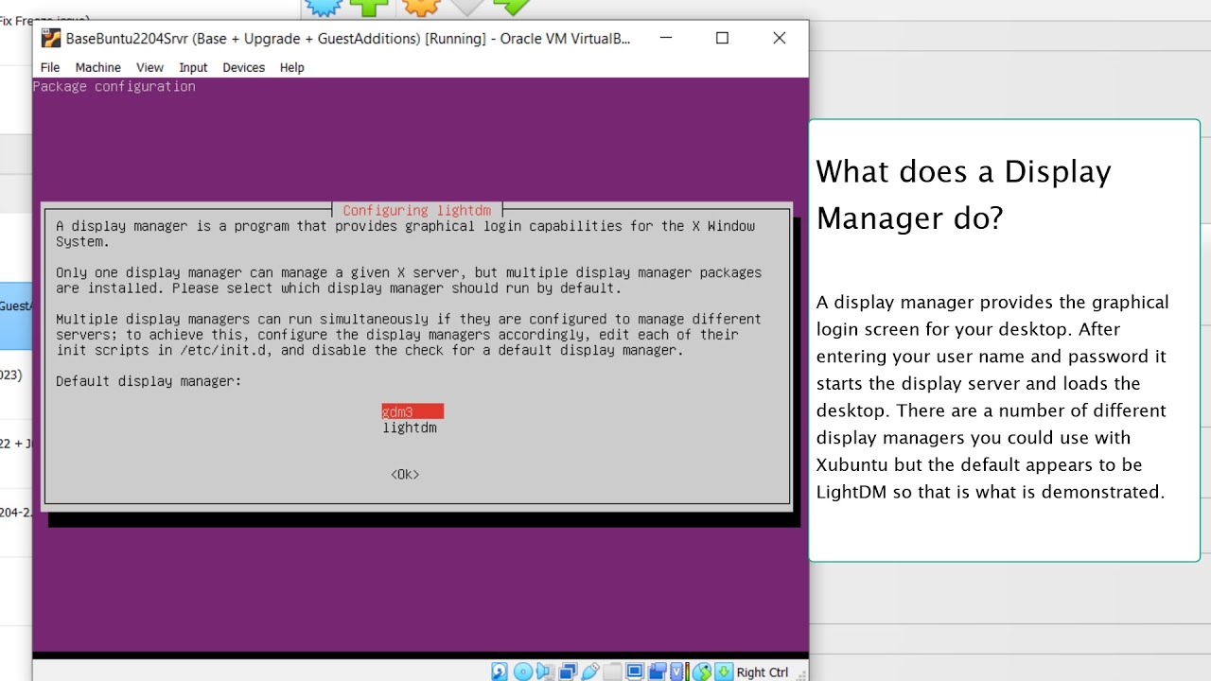This screenshot has height=681, width=1211.
Task: Open the Devices menu
Action: pos(243,67)
